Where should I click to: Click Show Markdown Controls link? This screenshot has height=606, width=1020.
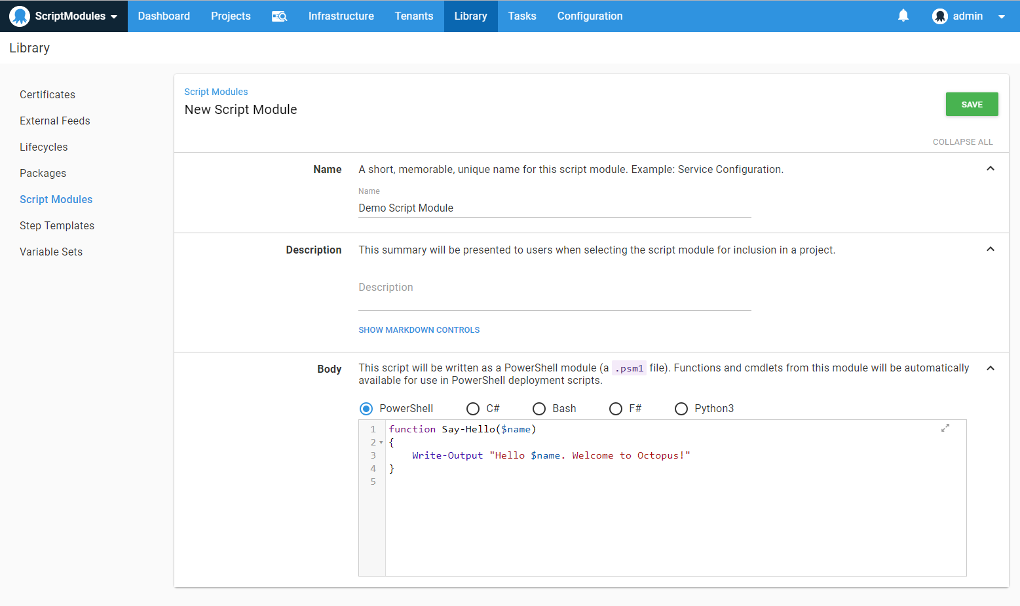point(419,330)
